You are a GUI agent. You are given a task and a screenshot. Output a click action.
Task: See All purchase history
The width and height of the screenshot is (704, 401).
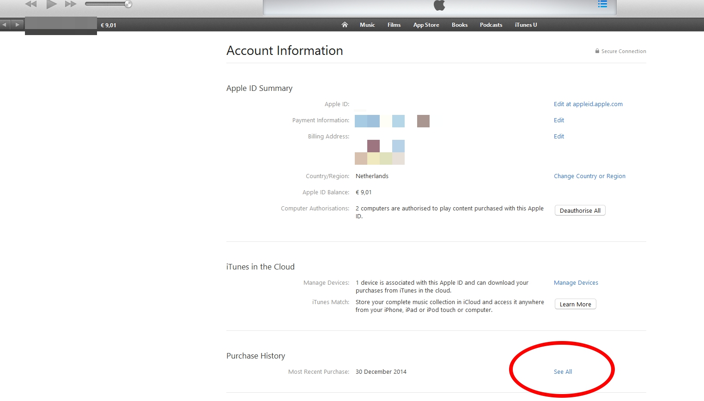(563, 372)
